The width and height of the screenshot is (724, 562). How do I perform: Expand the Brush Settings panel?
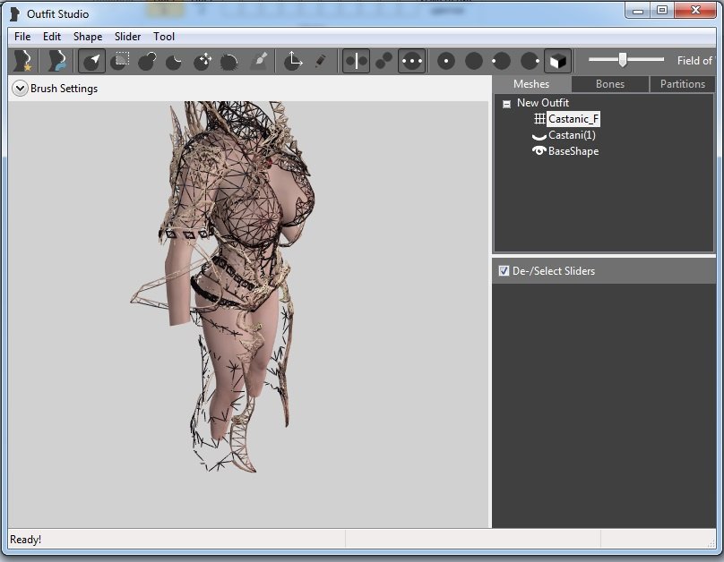[20, 89]
